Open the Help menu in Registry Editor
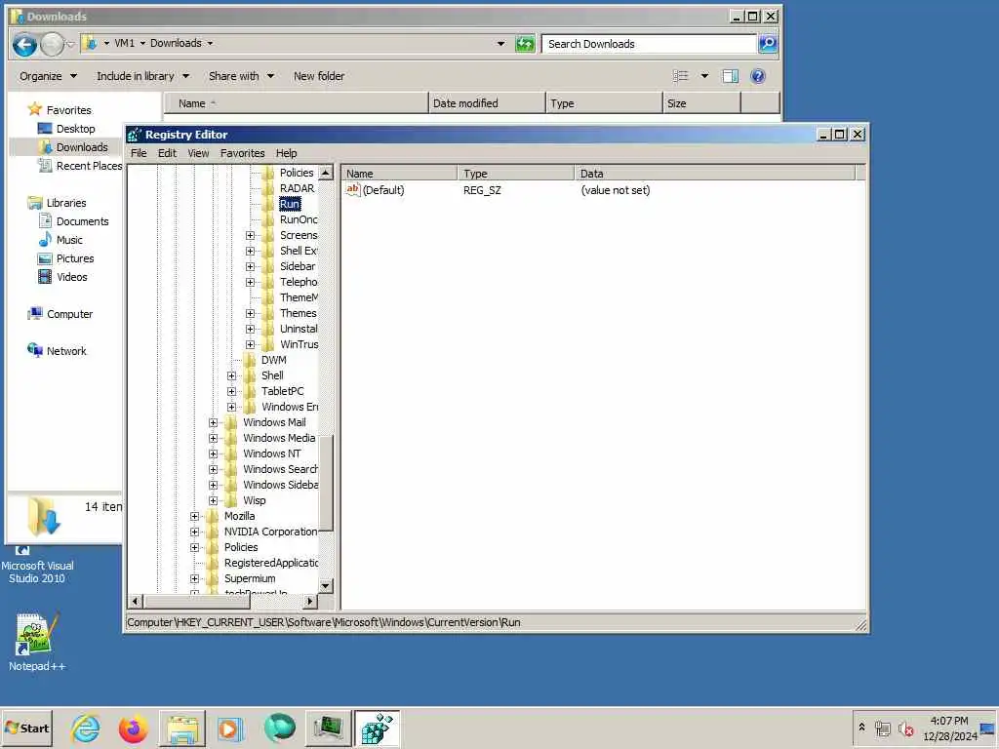Viewport: 999px width, 749px height. click(286, 153)
